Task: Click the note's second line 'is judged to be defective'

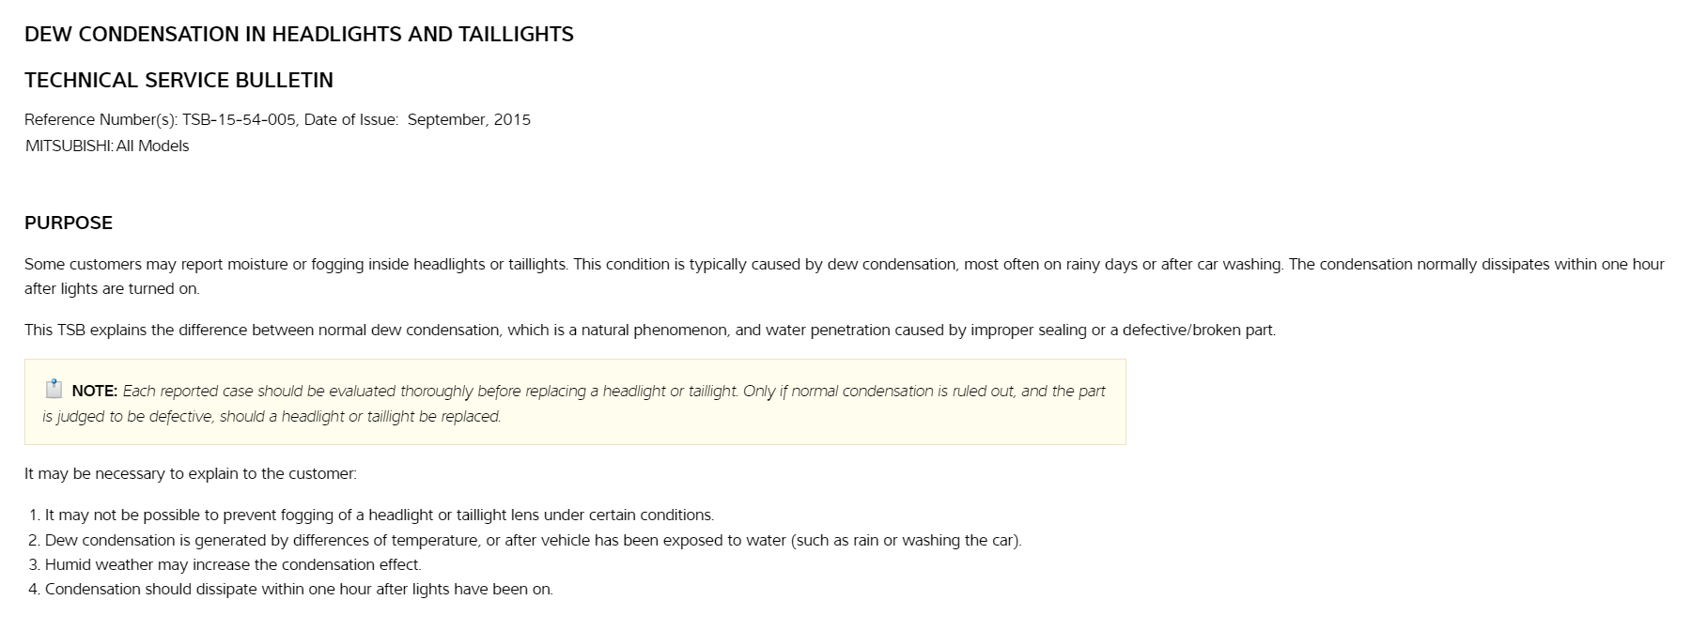Action: (272, 417)
